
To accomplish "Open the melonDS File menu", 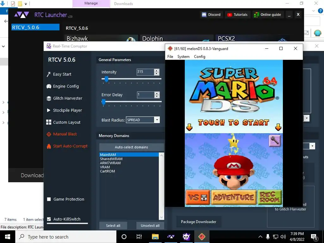I will point(170,57).
